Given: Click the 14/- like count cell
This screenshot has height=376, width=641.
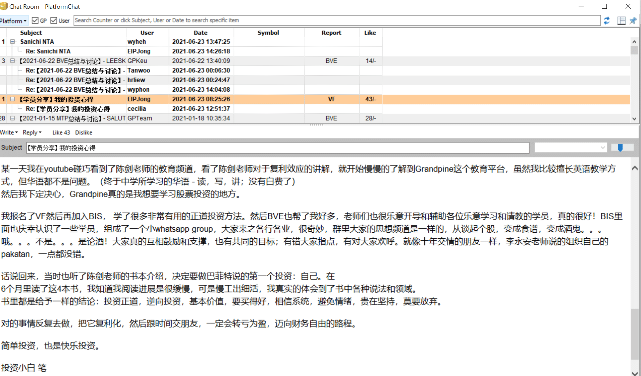Looking at the screenshot, I should click(371, 61).
